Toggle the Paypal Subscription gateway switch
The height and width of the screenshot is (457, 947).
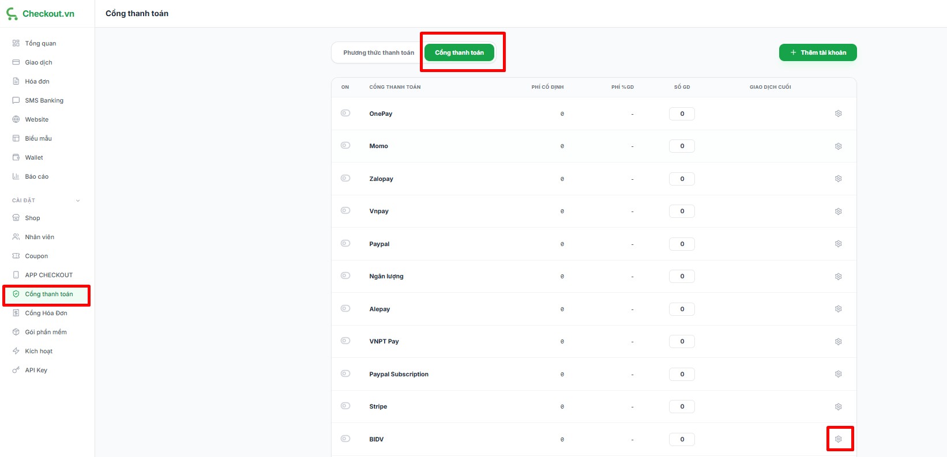(x=345, y=373)
